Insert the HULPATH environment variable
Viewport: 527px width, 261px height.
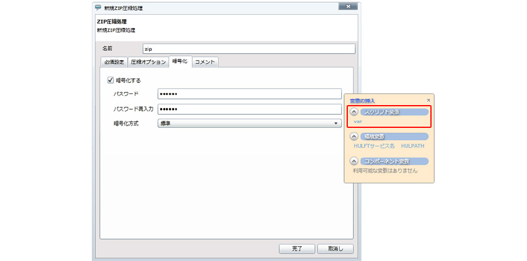tap(412, 145)
